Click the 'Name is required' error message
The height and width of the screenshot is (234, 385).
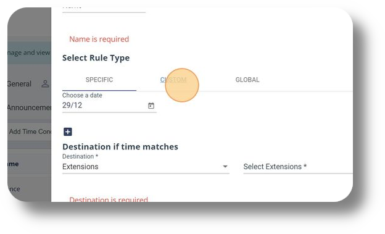99,39
